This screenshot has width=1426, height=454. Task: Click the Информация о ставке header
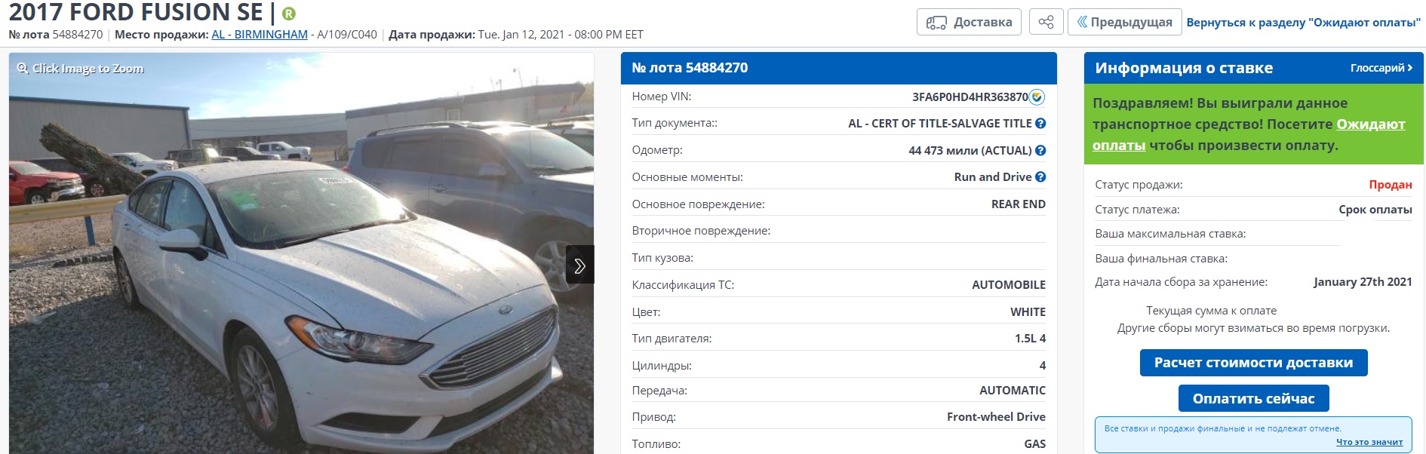pos(1184,68)
